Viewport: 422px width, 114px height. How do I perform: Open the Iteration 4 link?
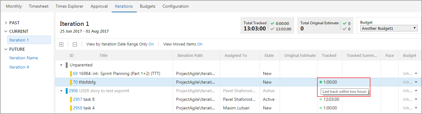[x=19, y=67]
